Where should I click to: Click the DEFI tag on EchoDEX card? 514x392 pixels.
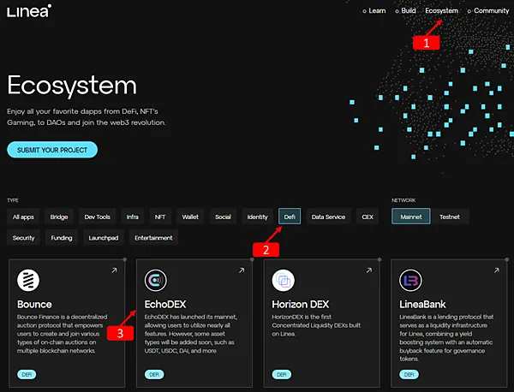coord(154,374)
